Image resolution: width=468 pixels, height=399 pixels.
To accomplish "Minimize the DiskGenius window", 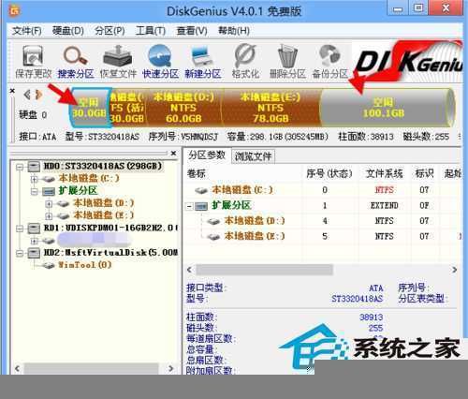I will [x=398, y=8].
